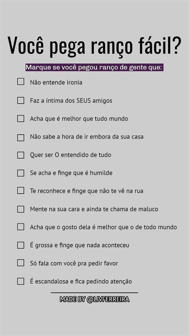Click the horizontal divider line above credits
This screenshot has width=189, height=336.
pyautogui.click(x=94, y=293)
